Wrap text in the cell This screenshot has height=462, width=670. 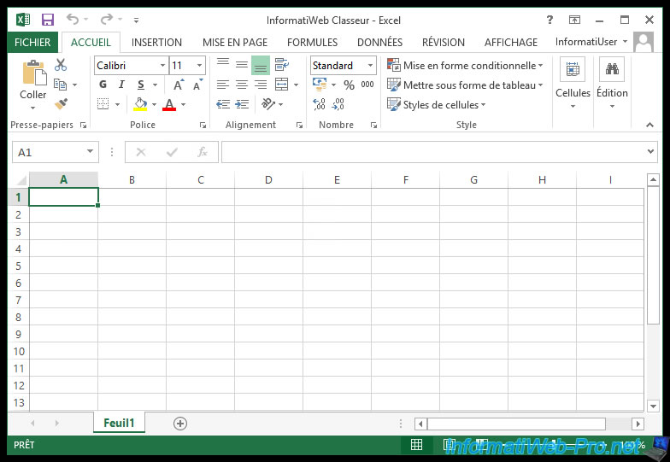coord(282,65)
